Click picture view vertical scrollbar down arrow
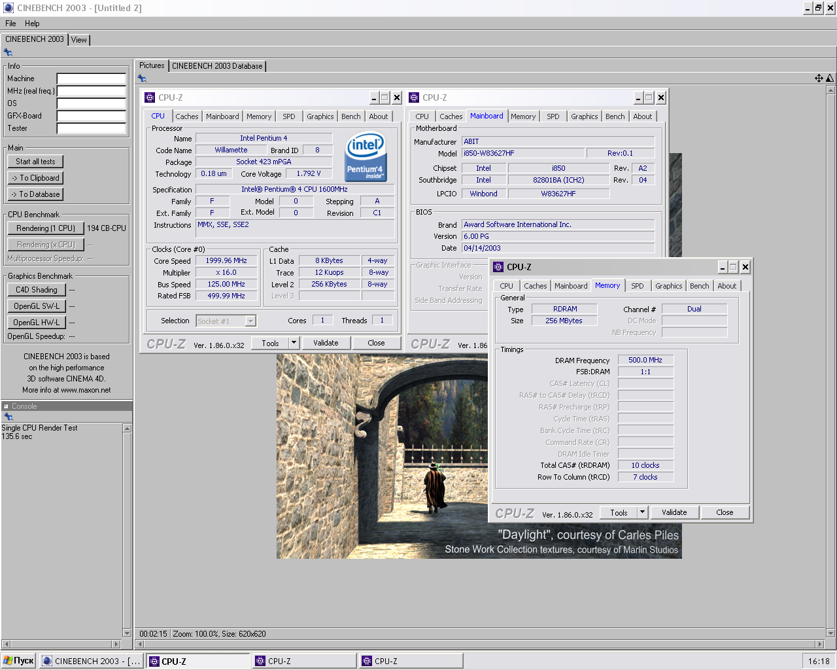This screenshot has width=837, height=670. pyautogui.click(x=831, y=633)
